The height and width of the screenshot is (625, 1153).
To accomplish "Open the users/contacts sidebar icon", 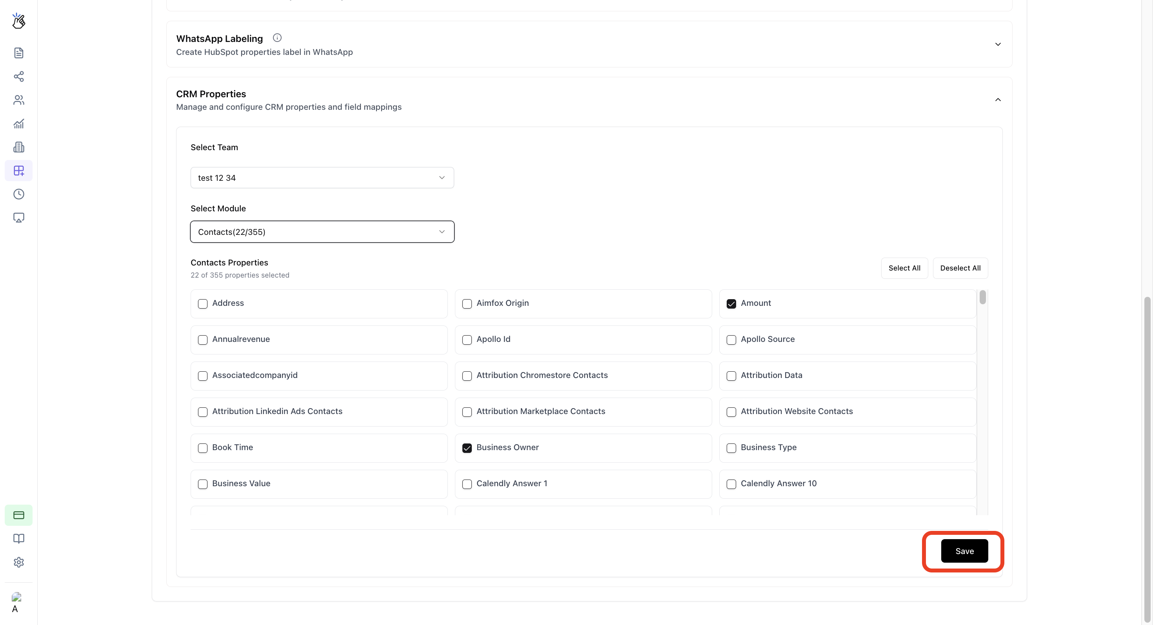I will point(18,100).
